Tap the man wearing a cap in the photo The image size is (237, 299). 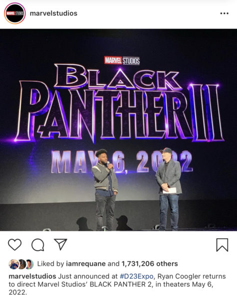coord(169,189)
